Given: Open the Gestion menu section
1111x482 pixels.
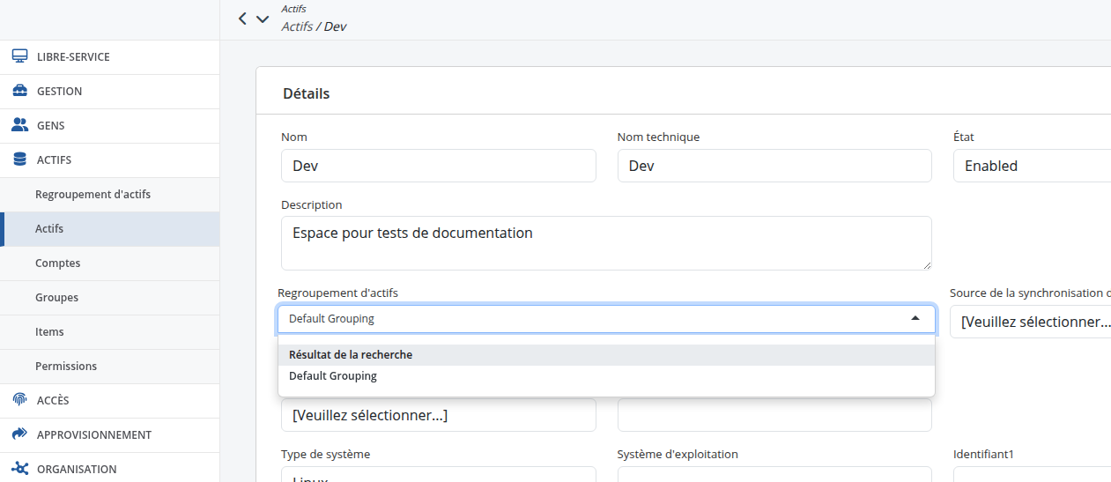Looking at the screenshot, I should [109, 91].
